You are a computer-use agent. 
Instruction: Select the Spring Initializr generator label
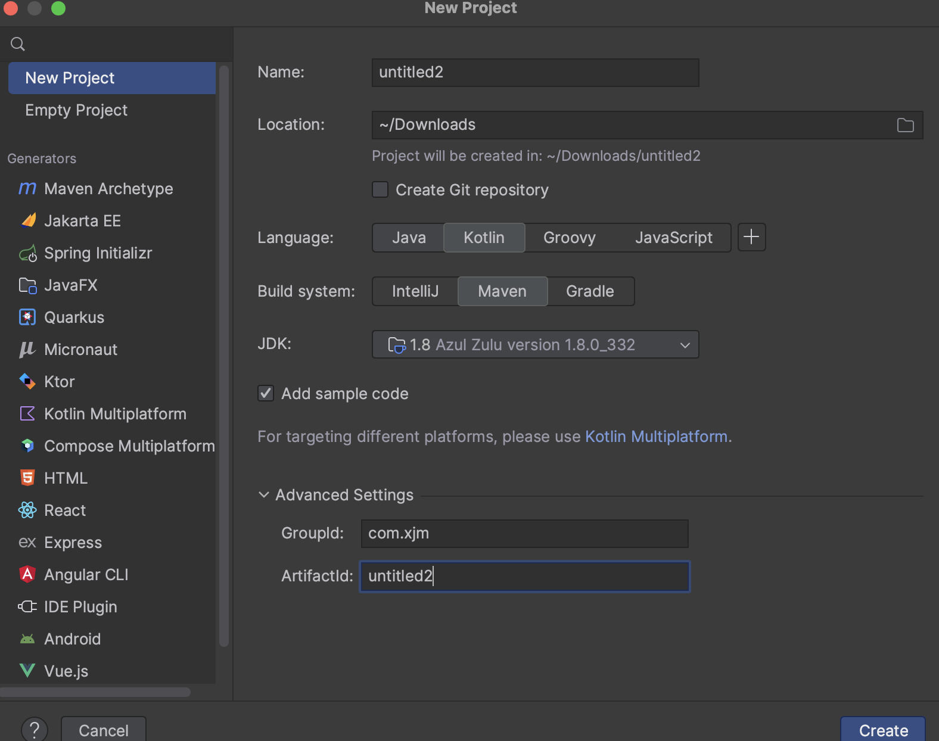tap(98, 253)
